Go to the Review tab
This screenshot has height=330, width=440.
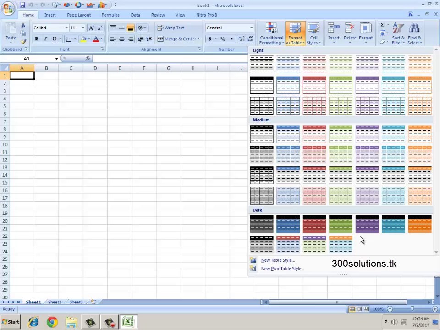click(x=158, y=15)
